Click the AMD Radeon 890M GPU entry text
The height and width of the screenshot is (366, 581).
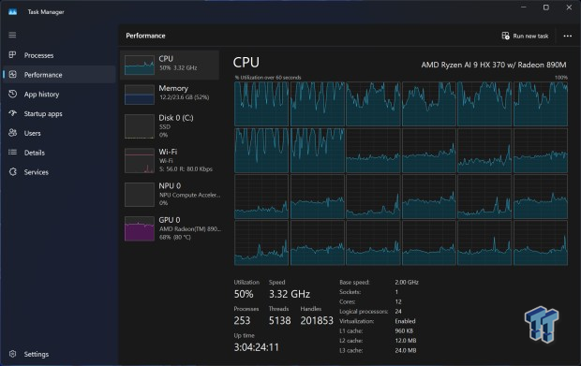[x=190, y=228]
